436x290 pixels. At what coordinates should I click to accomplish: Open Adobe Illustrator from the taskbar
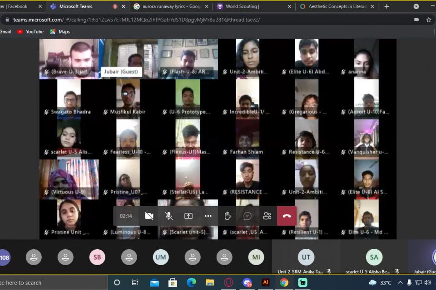click(266, 283)
